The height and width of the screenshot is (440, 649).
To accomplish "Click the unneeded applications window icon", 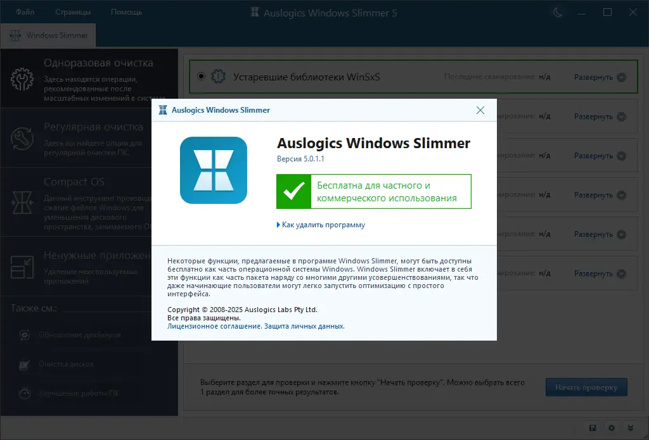I will tap(22, 267).
